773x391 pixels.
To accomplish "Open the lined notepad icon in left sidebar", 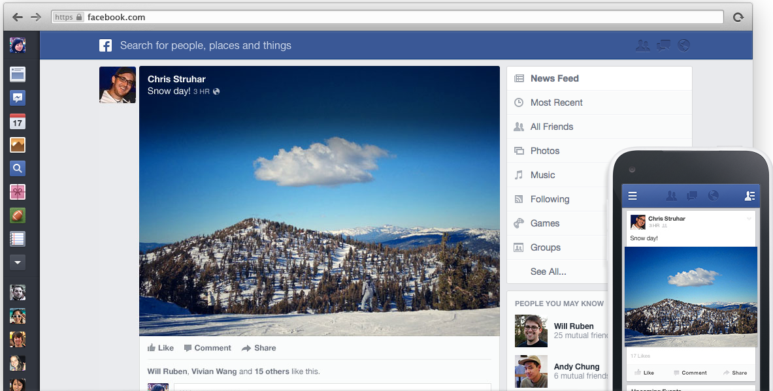I will tap(18, 238).
